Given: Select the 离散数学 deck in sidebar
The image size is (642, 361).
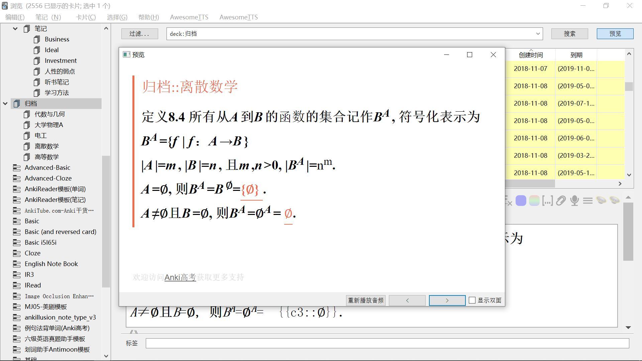Looking at the screenshot, I should point(46,146).
